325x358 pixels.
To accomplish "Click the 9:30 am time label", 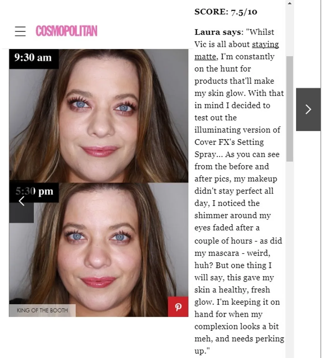I will pos(33,58).
